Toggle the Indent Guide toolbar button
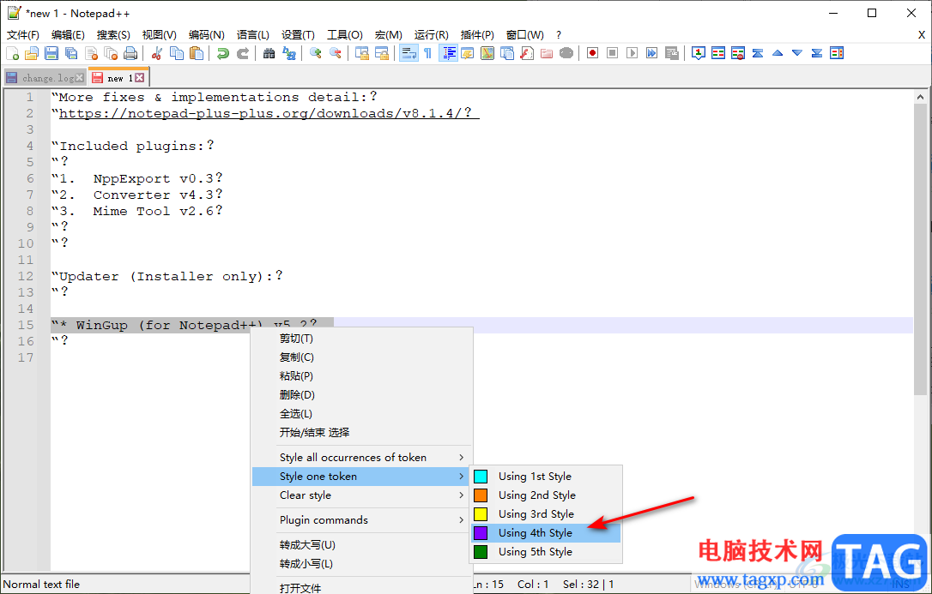The image size is (932, 594). click(x=448, y=53)
